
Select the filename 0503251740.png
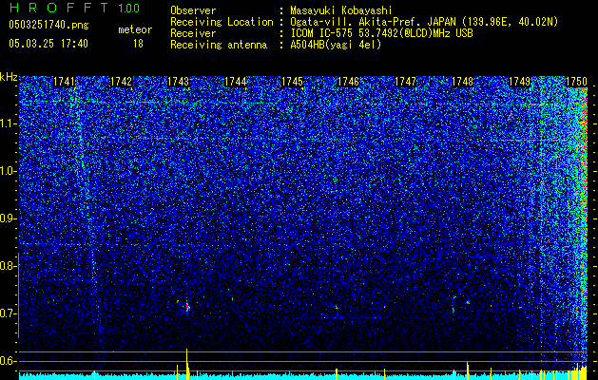coord(48,25)
